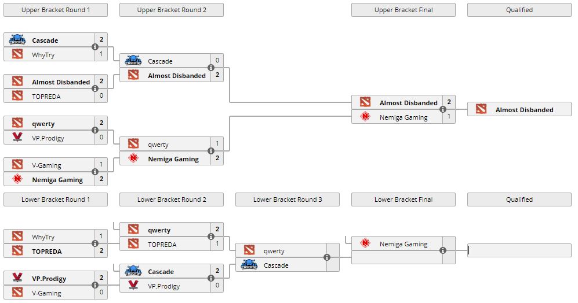578x303 pixels.
Task: Click Nemiga Gaming logo in Lower Bracket Final
Action: tap(365, 244)
